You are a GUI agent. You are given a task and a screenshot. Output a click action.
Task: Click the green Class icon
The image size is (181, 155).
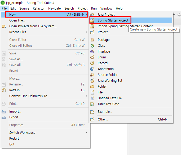coord(92,46)
